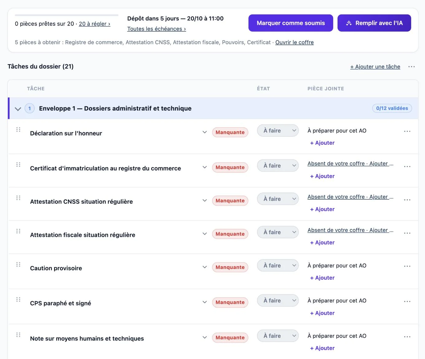Open the À faire dropdown for Certificat d'immatriculation
This screenshot has height=359, width=425.
(x=278, y=166)
